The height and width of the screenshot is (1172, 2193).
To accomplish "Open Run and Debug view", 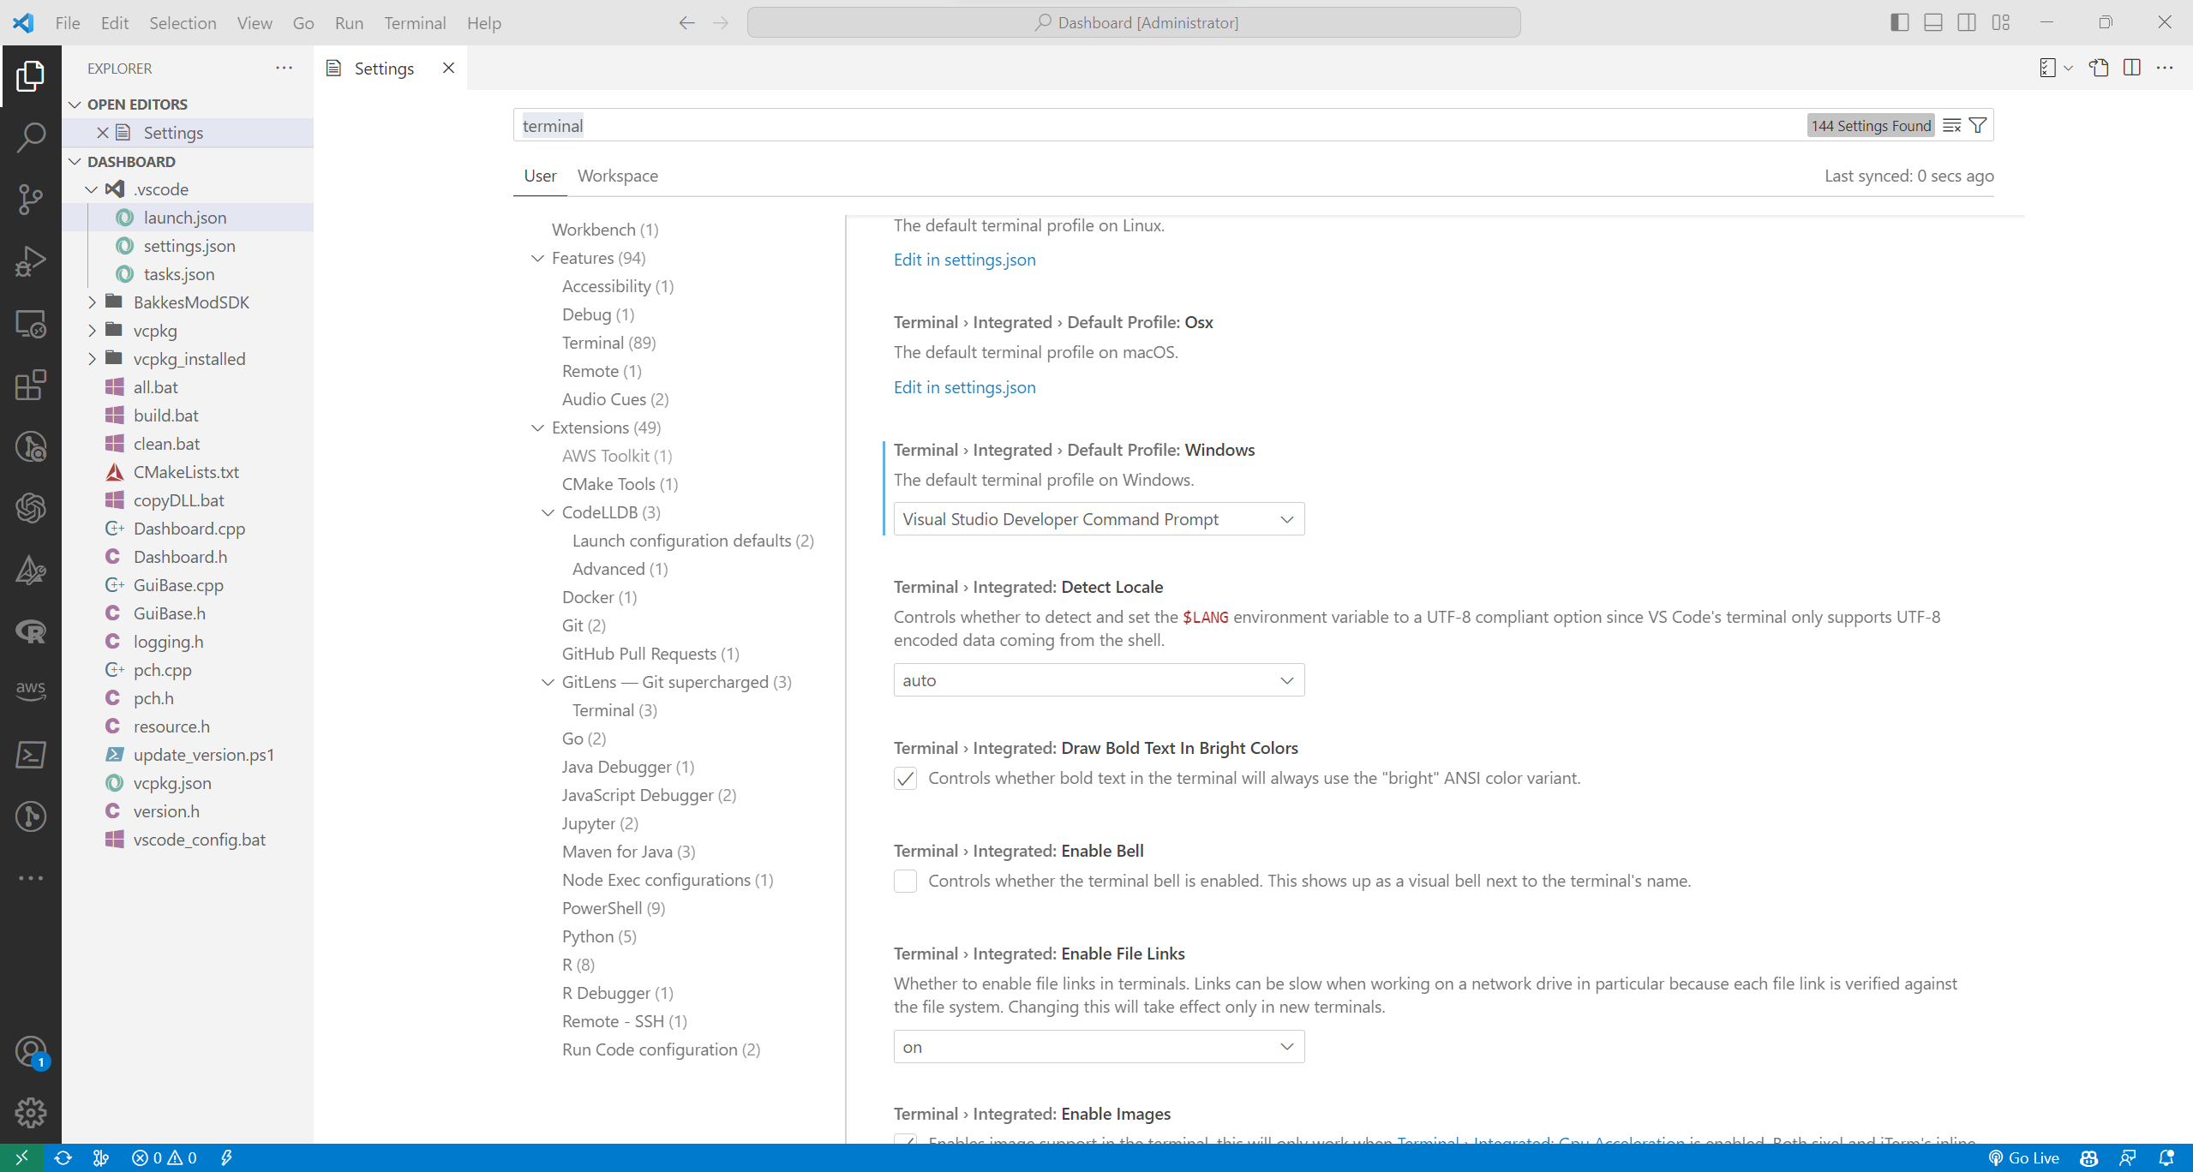I will click(x=31, y=261).
